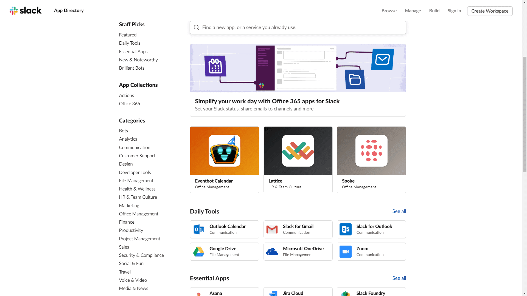Image resolution: width=527 pixels, height=296 pixels.
Task: Focus the app search field
Action: 298,27
